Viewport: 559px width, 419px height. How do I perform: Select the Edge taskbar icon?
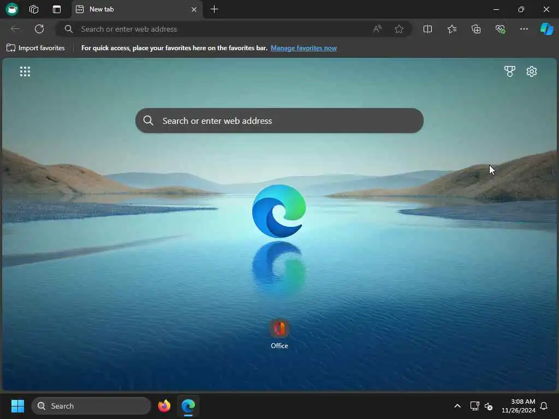(x=188, y=406)
